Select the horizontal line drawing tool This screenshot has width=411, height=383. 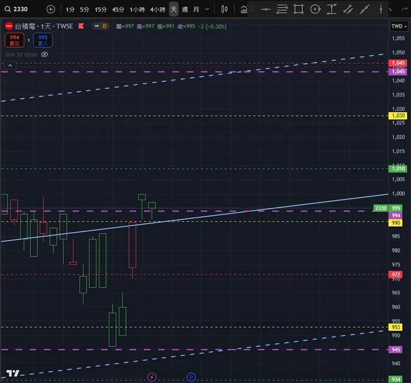266,9
